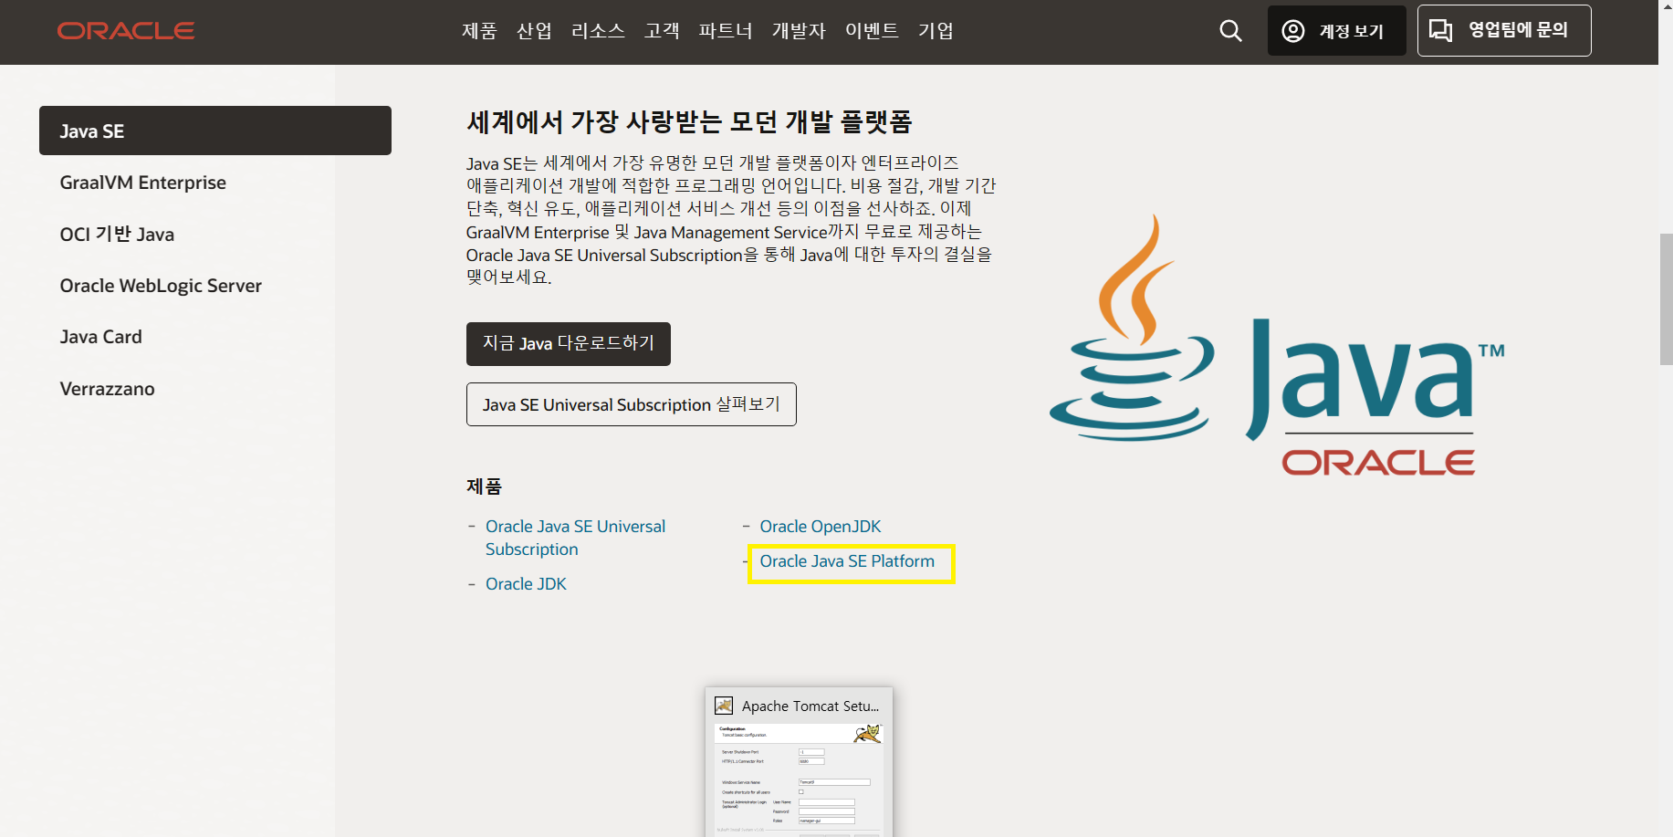Open the Oracle JDK link
The image size is (1673, 837).
coord(526,584)
